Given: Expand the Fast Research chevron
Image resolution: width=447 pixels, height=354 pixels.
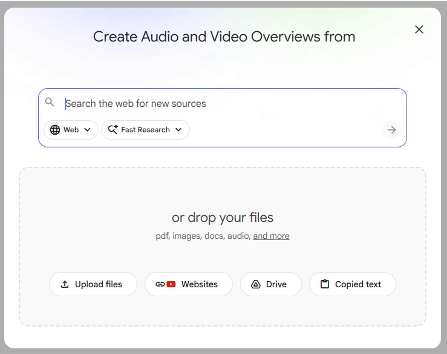Looking at the screenshot, I should point(178,130).
